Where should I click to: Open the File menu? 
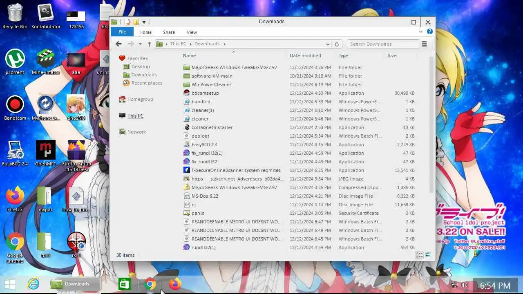coord(122,32)
